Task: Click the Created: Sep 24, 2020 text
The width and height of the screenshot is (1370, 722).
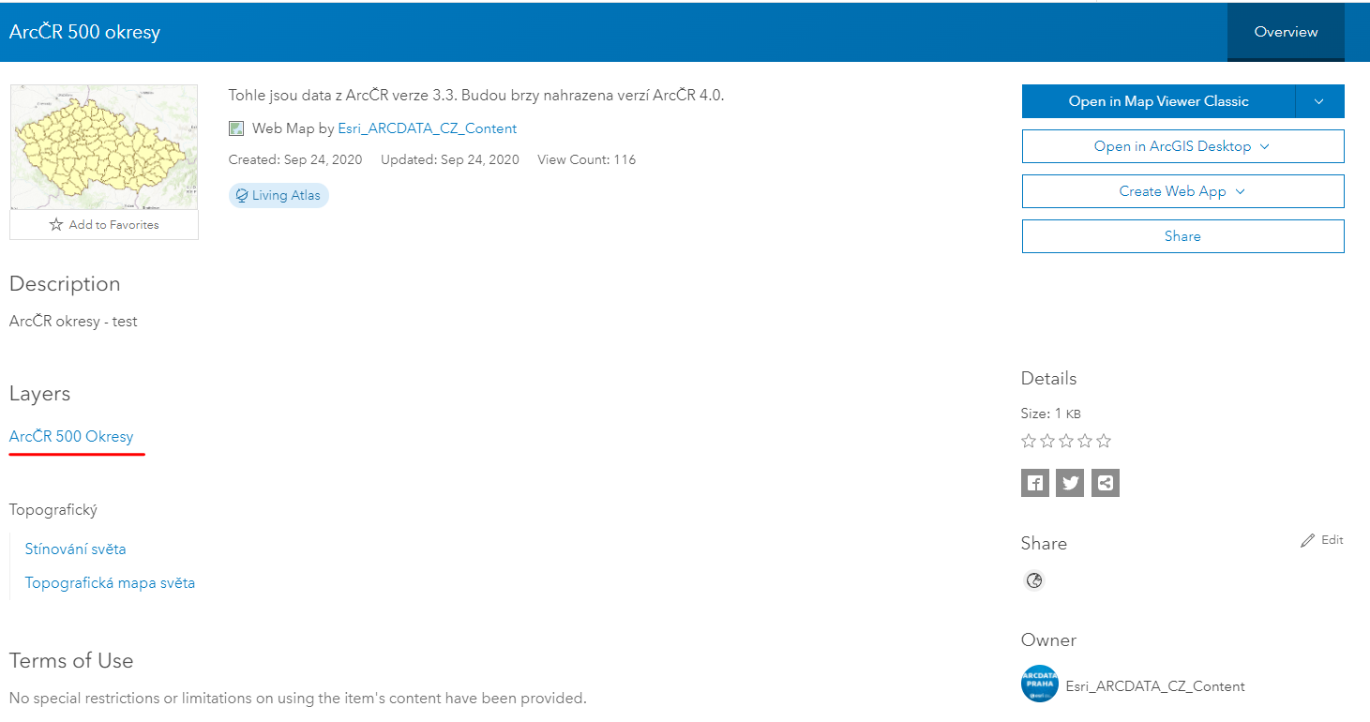Action: tap(295, 159)
